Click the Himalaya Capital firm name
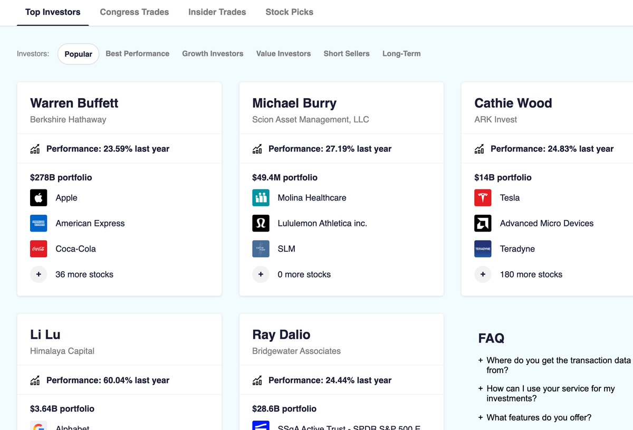 tap(62, 351)
